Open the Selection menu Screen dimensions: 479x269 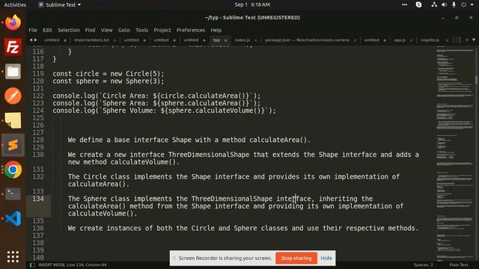pos(69,30)
